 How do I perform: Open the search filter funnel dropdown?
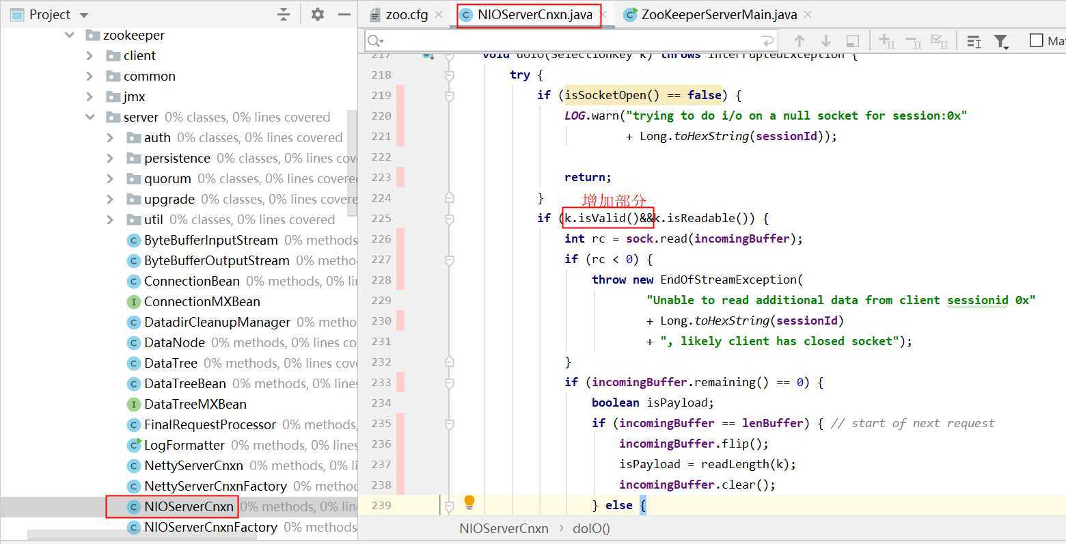pos(1002,42)
